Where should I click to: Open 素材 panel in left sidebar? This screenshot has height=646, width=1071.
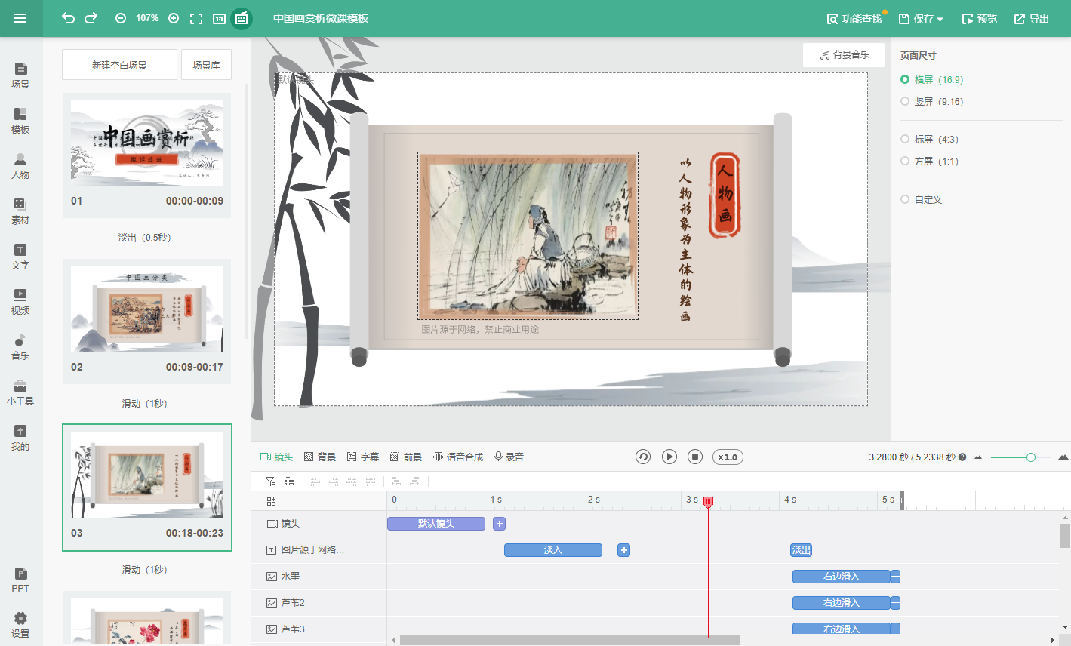point(20,211)
